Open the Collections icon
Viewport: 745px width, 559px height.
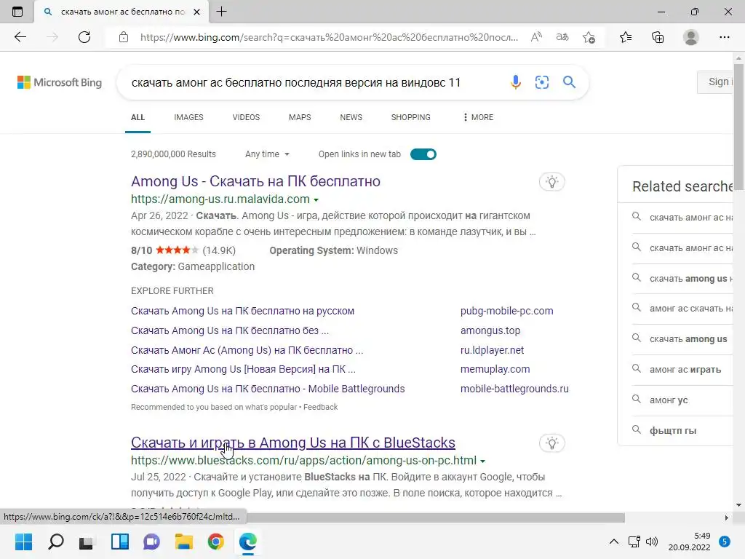click(658, 37)
